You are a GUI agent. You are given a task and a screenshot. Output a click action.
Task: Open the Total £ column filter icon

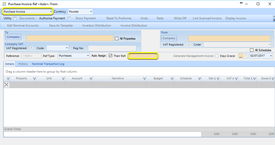click(254, 79)
